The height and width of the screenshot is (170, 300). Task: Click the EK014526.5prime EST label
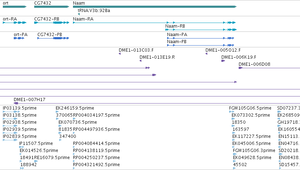39,151
